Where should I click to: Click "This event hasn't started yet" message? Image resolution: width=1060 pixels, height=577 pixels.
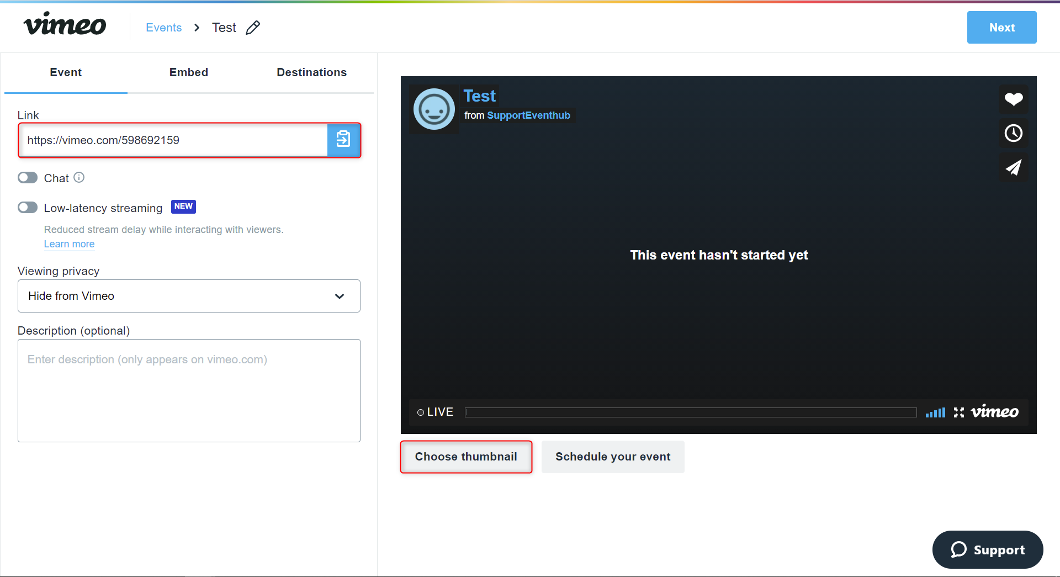pos(719,255)
